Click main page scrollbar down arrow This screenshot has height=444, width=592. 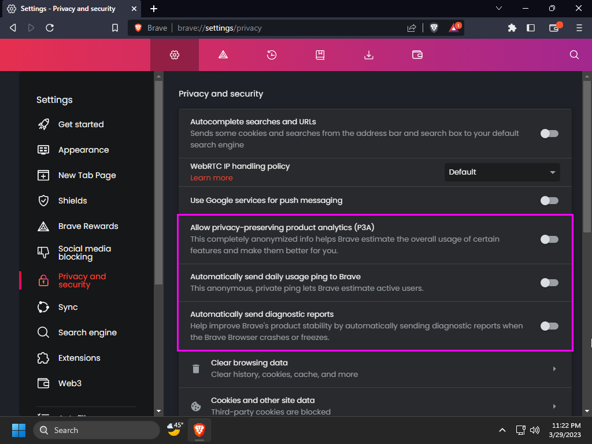click(587, 411)
